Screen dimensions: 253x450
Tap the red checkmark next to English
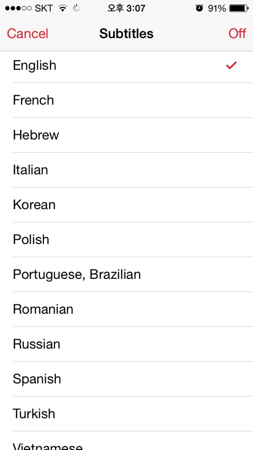[231, 65]
